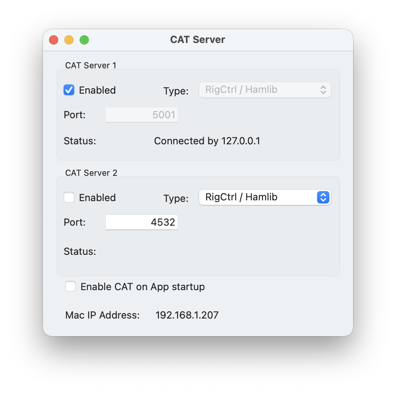Toggle Enable CAT on App startup checkbox
Screen dimensions: 396x393
click(x=70, y=287)
